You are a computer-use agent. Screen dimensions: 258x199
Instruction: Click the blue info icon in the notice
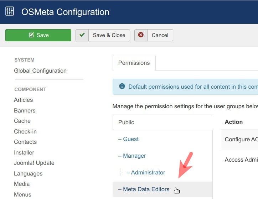122,86
